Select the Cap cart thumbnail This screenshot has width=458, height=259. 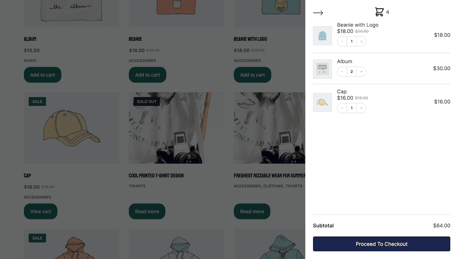[323, 102]
